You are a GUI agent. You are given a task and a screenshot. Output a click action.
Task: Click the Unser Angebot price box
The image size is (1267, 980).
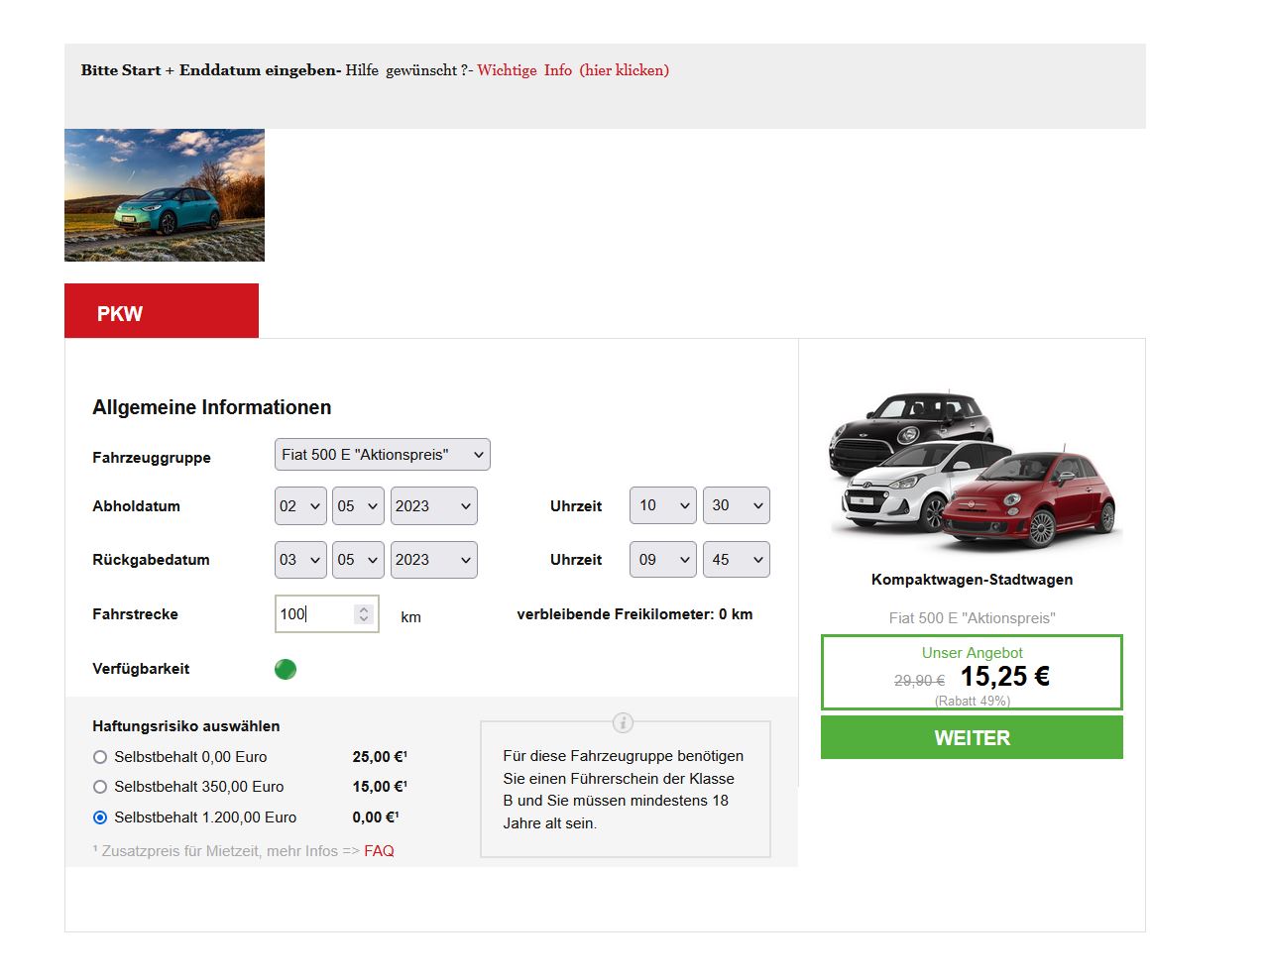point(972,673)
